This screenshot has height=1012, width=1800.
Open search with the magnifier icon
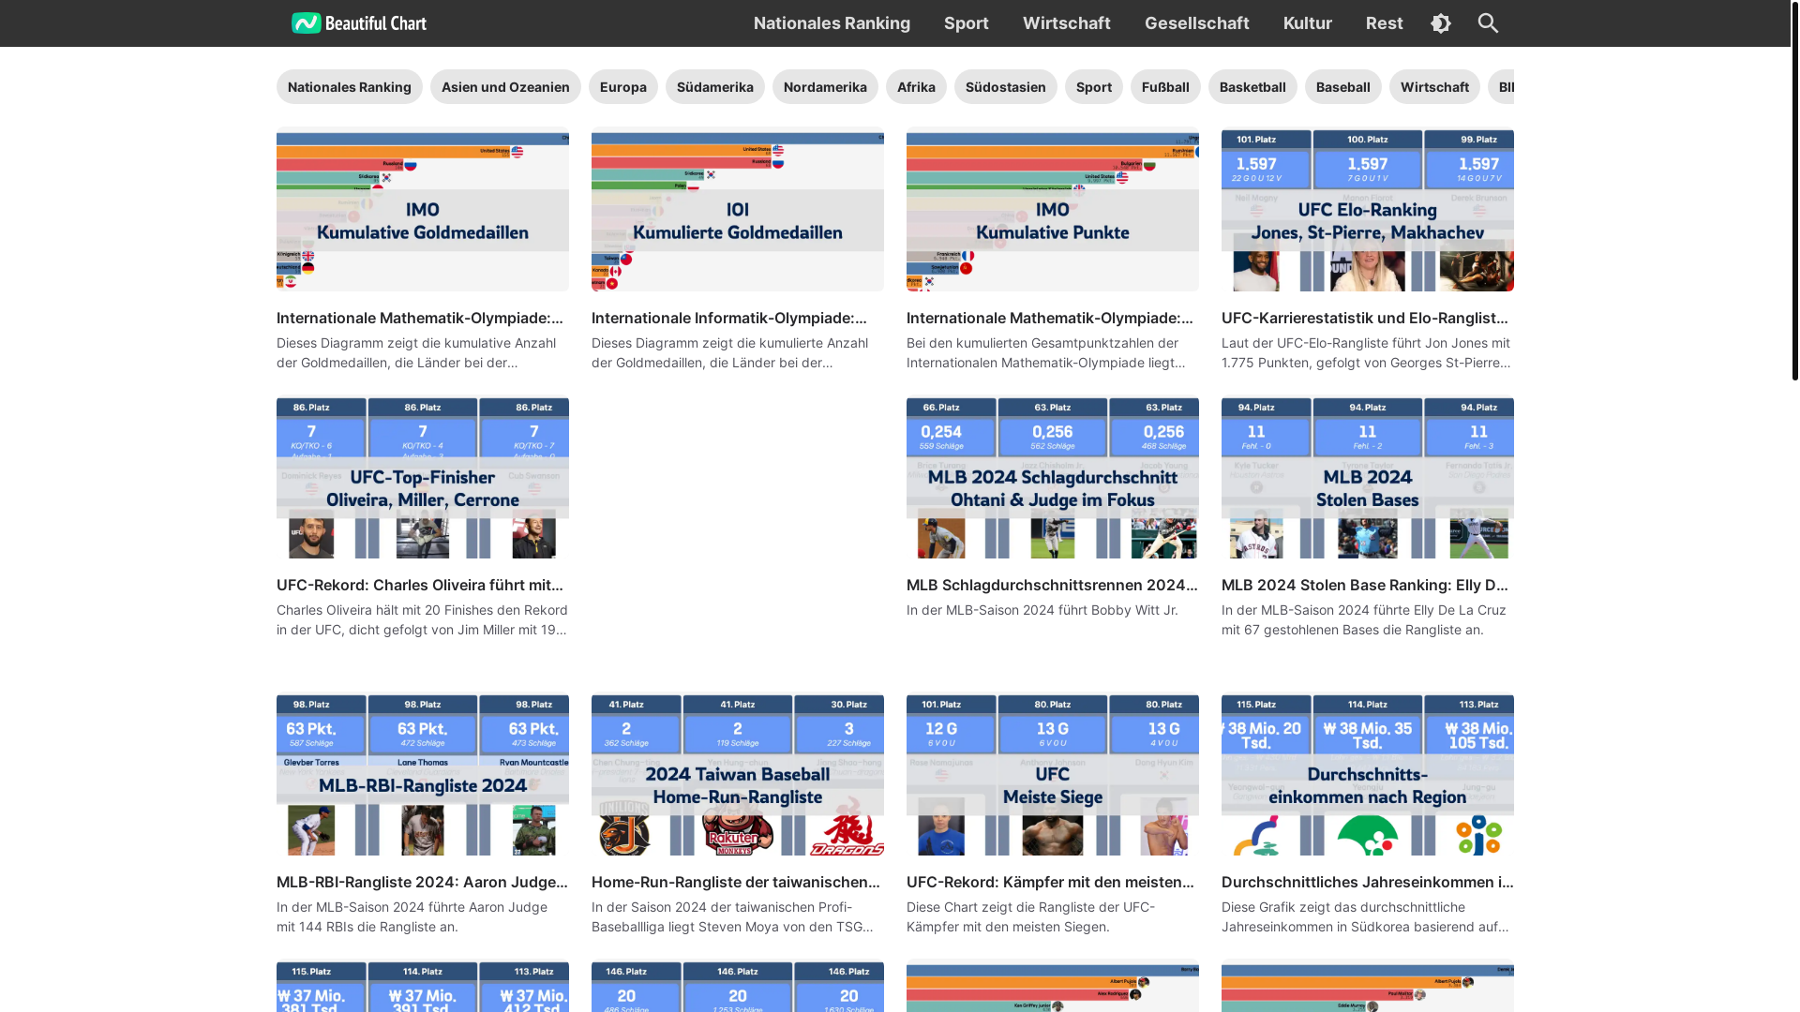[x=1488, y=23]
